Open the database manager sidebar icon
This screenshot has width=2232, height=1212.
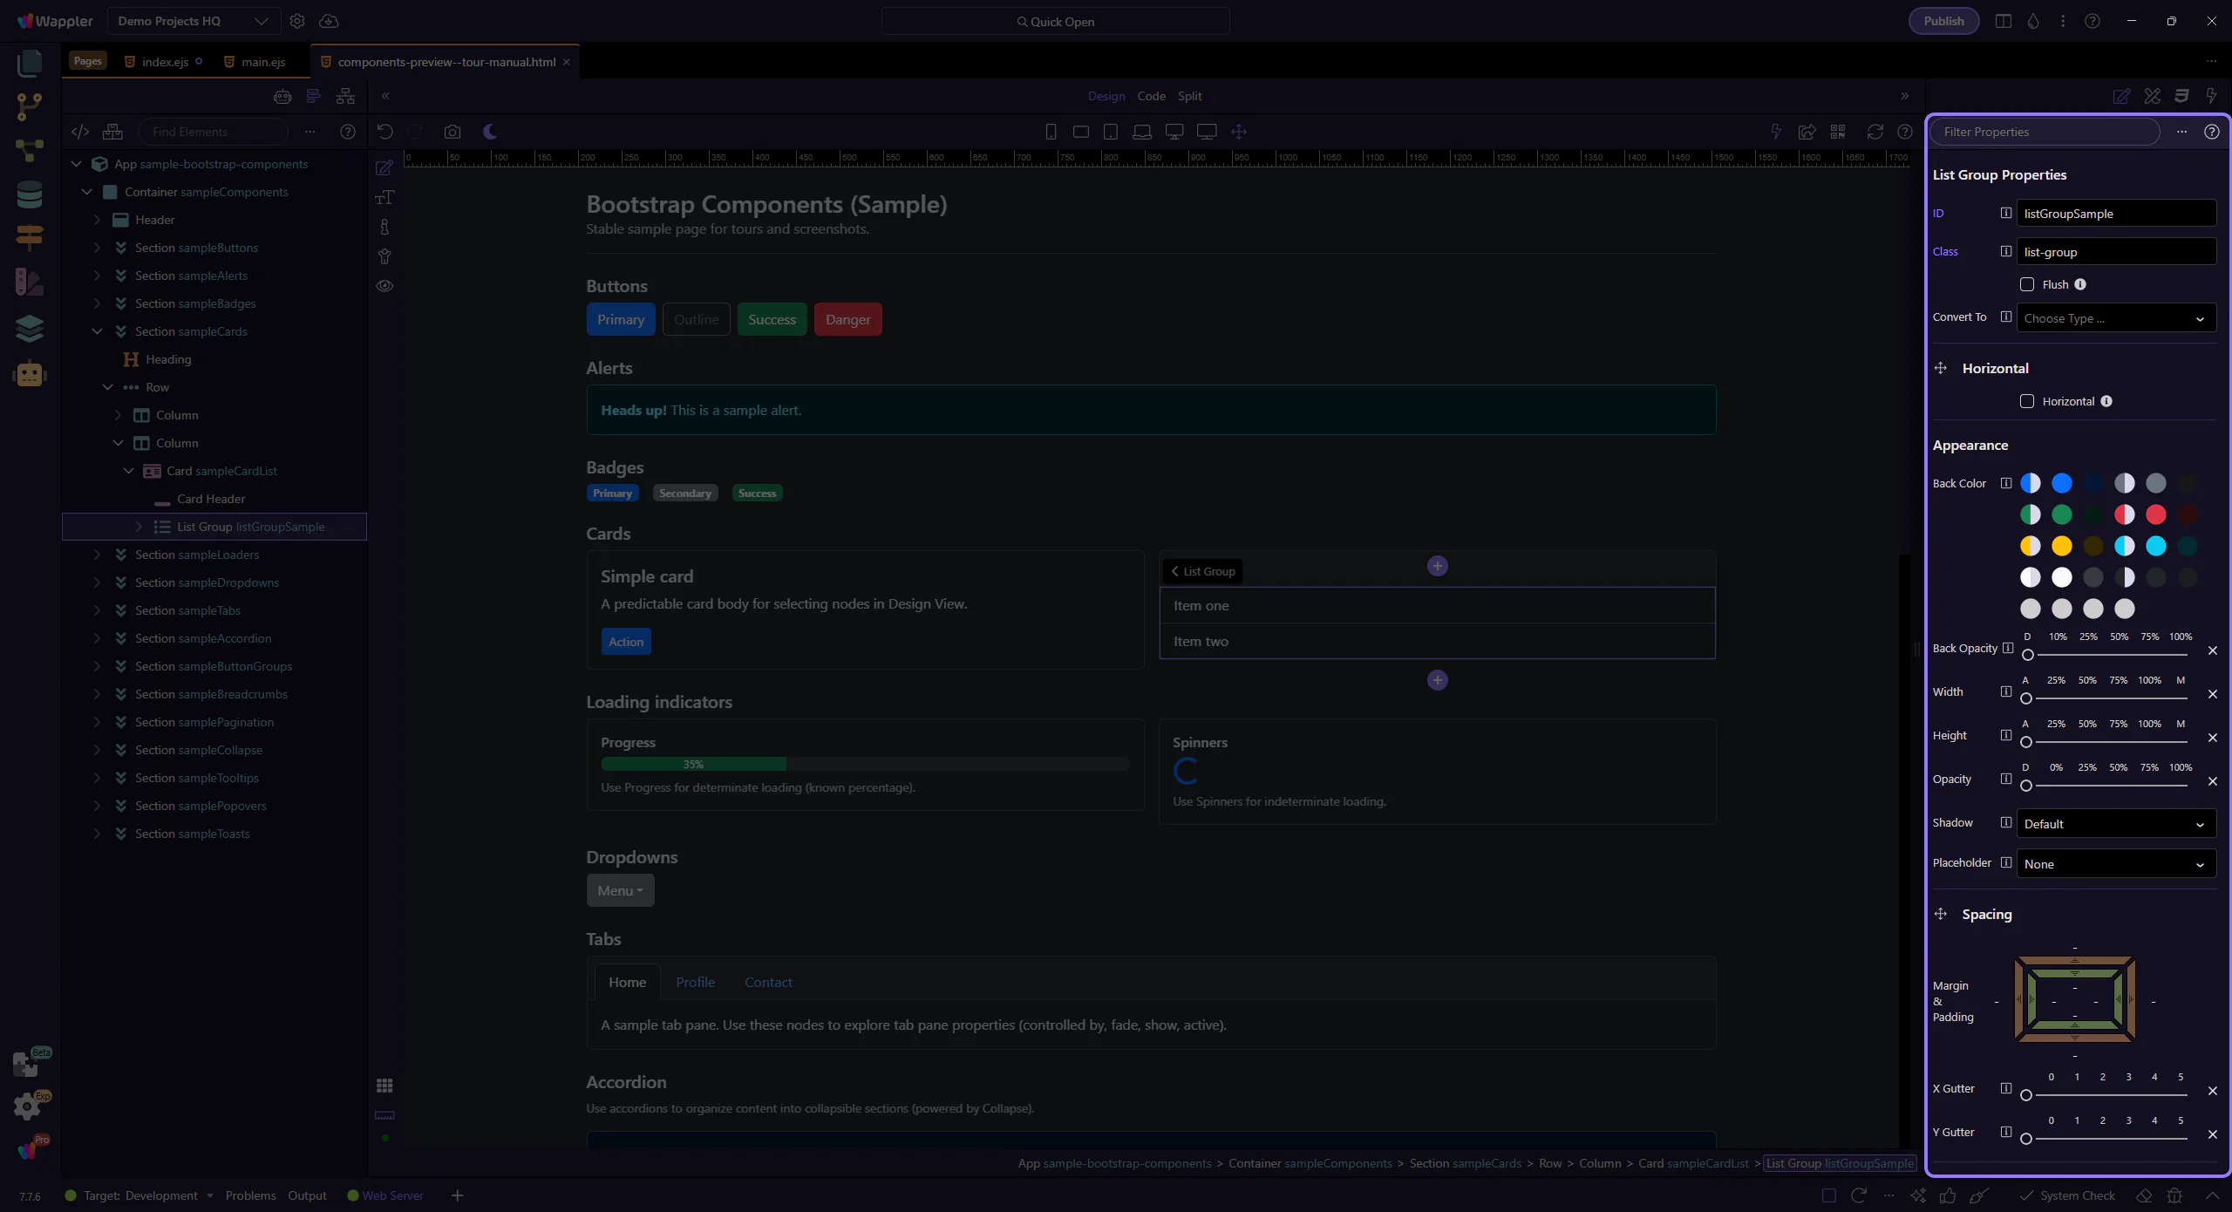click(29, 194)
